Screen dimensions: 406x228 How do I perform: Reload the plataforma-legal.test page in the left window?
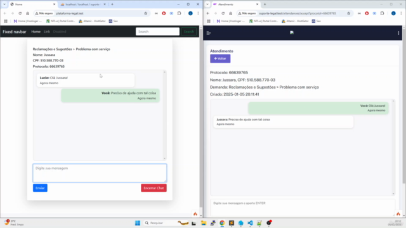20,13
